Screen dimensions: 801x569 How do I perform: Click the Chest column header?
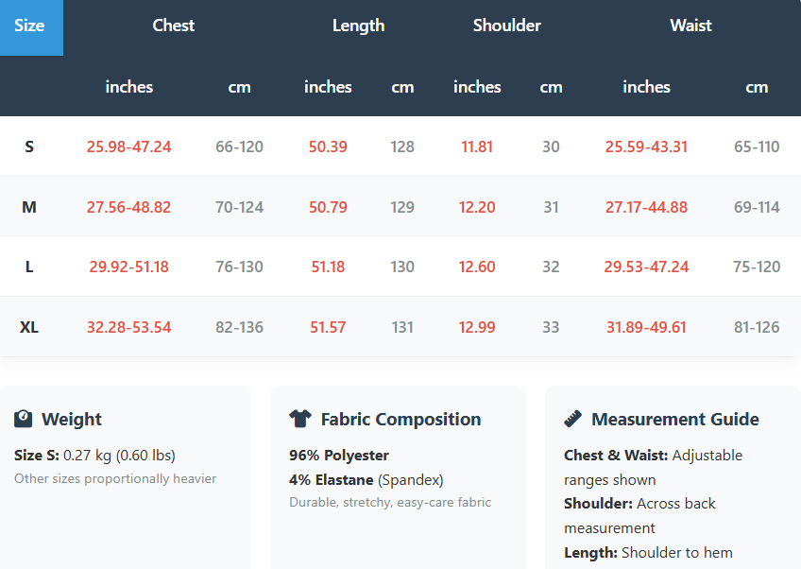(174, 26)
